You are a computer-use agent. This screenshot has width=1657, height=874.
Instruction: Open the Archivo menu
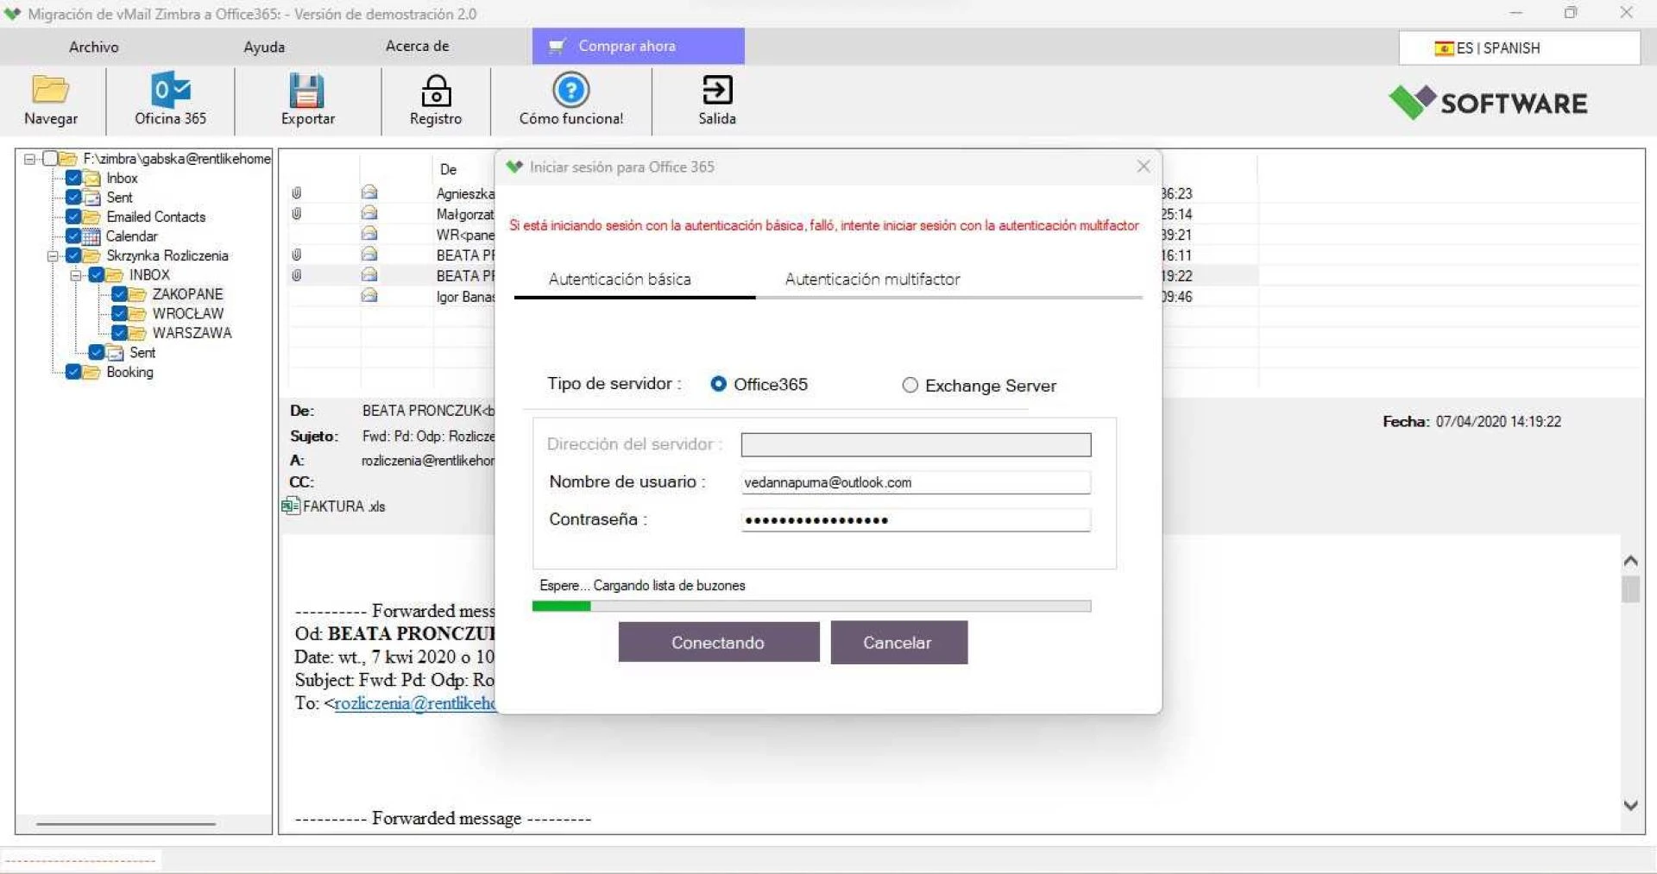click(93, 47)
